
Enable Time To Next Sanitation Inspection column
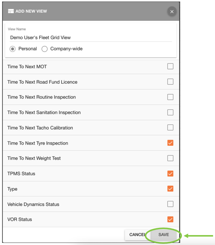pos(170,112)
